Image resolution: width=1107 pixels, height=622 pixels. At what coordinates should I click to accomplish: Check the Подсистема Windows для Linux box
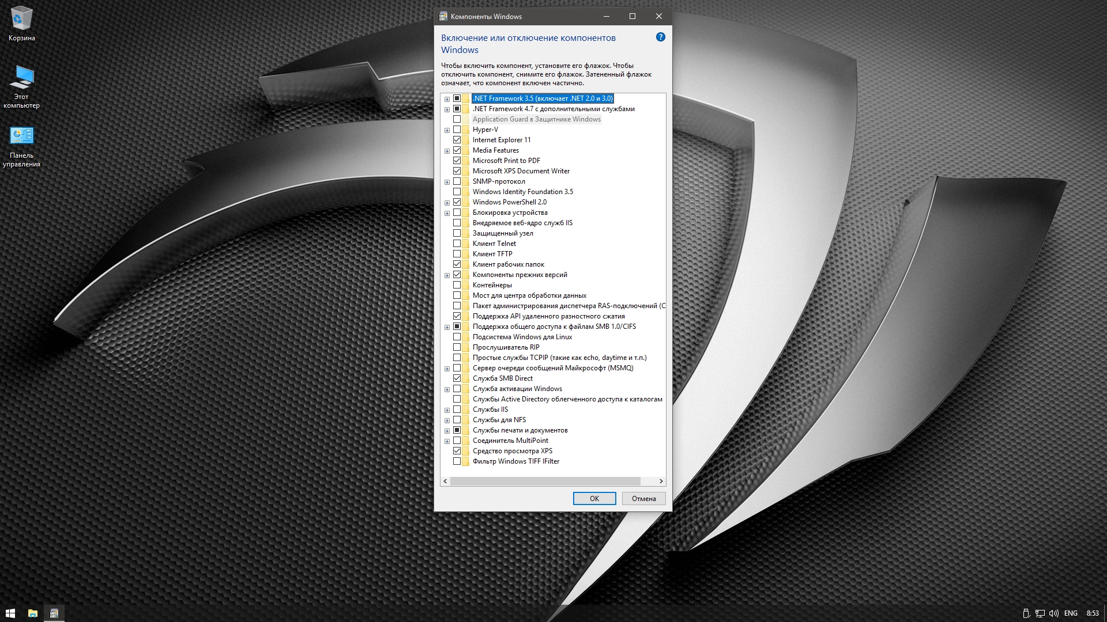[x=457, y=337]
